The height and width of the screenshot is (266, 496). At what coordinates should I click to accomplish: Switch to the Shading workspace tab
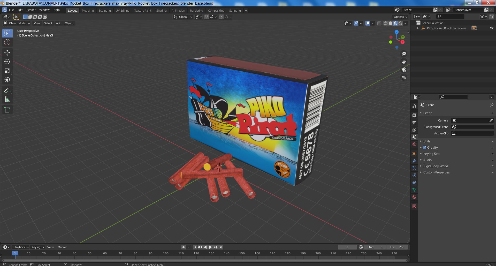click(161, 11)
